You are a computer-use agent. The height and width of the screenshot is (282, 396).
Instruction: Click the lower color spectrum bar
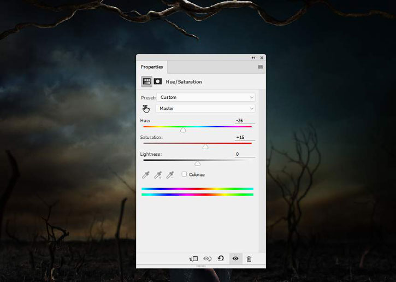(198, 195)
